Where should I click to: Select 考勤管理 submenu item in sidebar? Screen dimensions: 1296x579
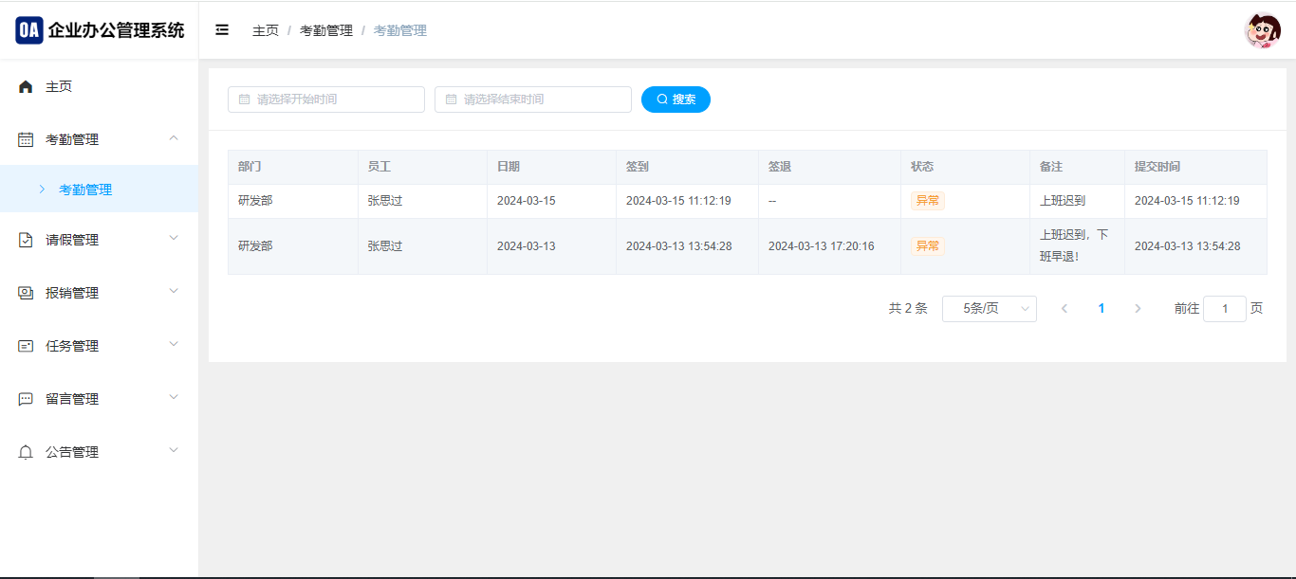(100, 189)
